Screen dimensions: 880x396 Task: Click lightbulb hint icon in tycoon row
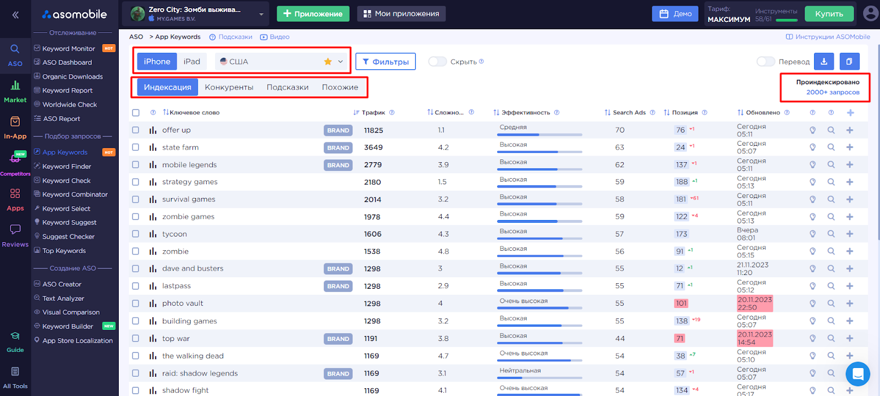[x=812, y=234]
